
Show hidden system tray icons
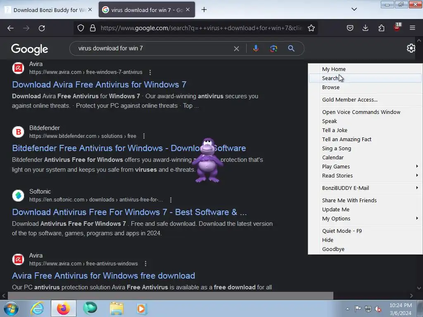347,309
